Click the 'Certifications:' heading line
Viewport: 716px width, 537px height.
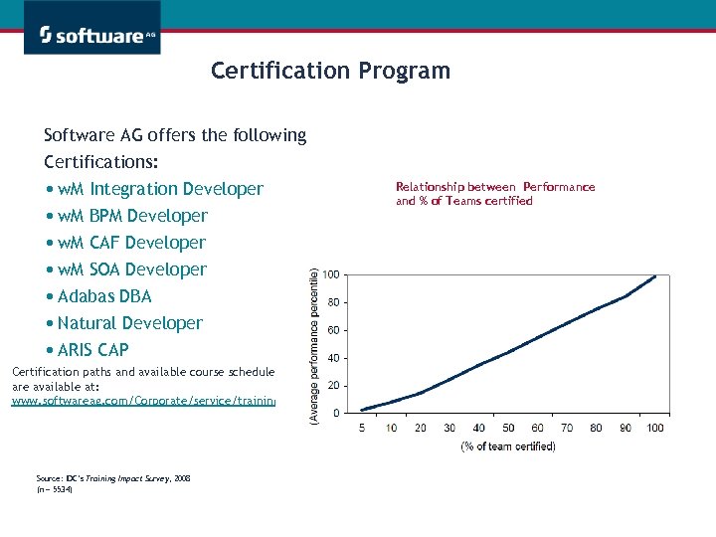click(x=100, y=162)
